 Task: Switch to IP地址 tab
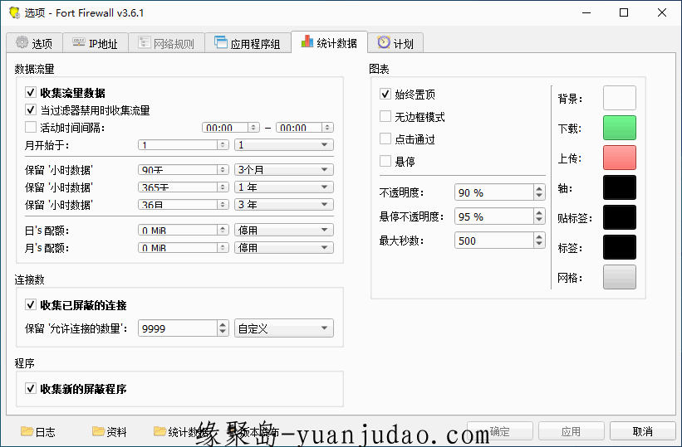click(96, 42)
